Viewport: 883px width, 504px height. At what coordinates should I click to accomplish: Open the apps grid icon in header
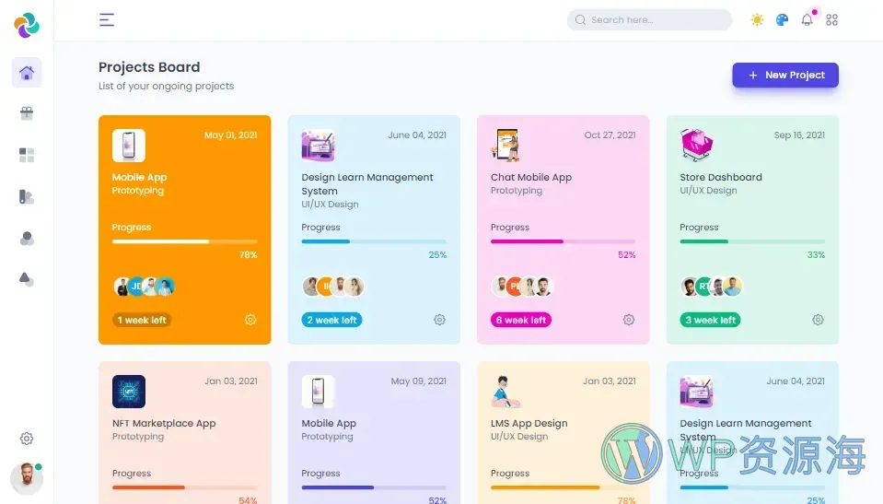(832, 19)
